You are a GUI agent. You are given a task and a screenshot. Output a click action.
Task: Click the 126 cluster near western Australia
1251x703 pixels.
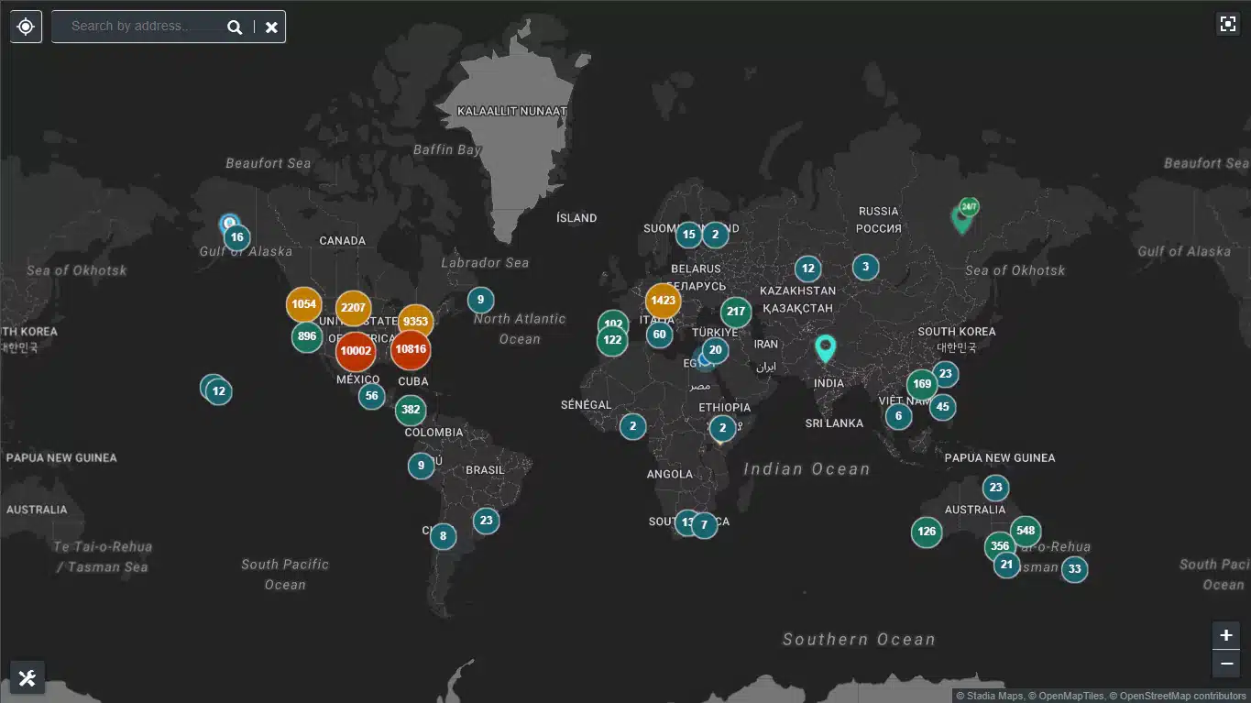pos(926,532)
